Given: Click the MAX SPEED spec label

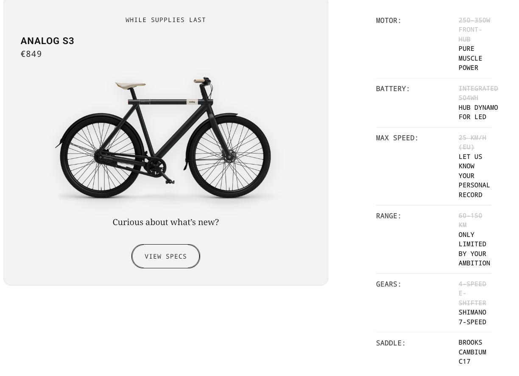Looking at the screenshot, I should click(x=397, y=138).
